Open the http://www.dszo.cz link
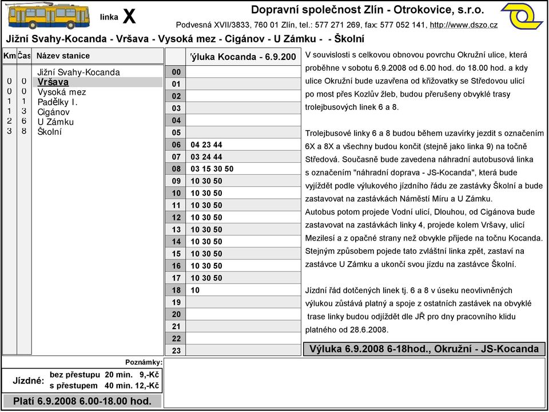 [463, 25]
